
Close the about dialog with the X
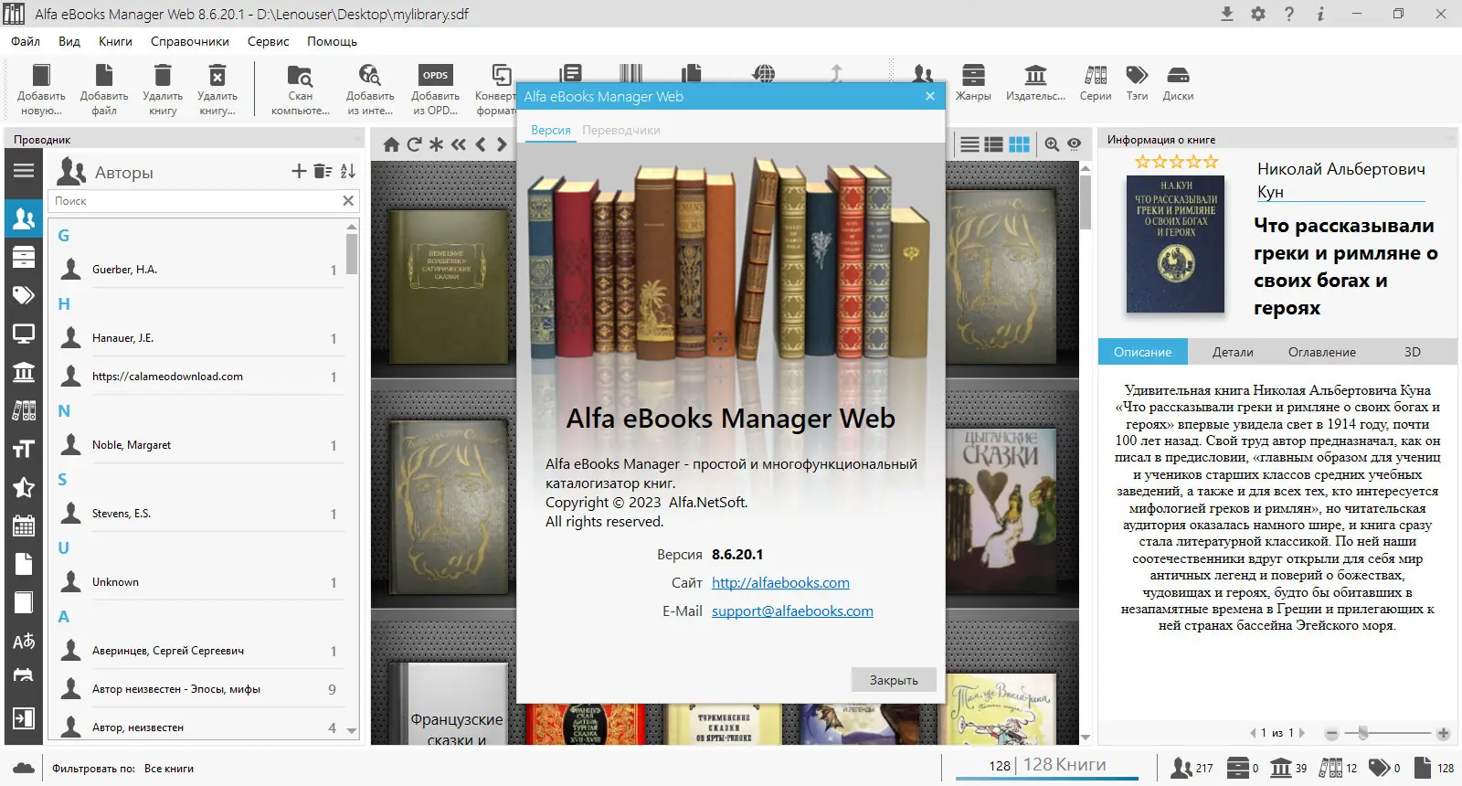pos(930,96)
